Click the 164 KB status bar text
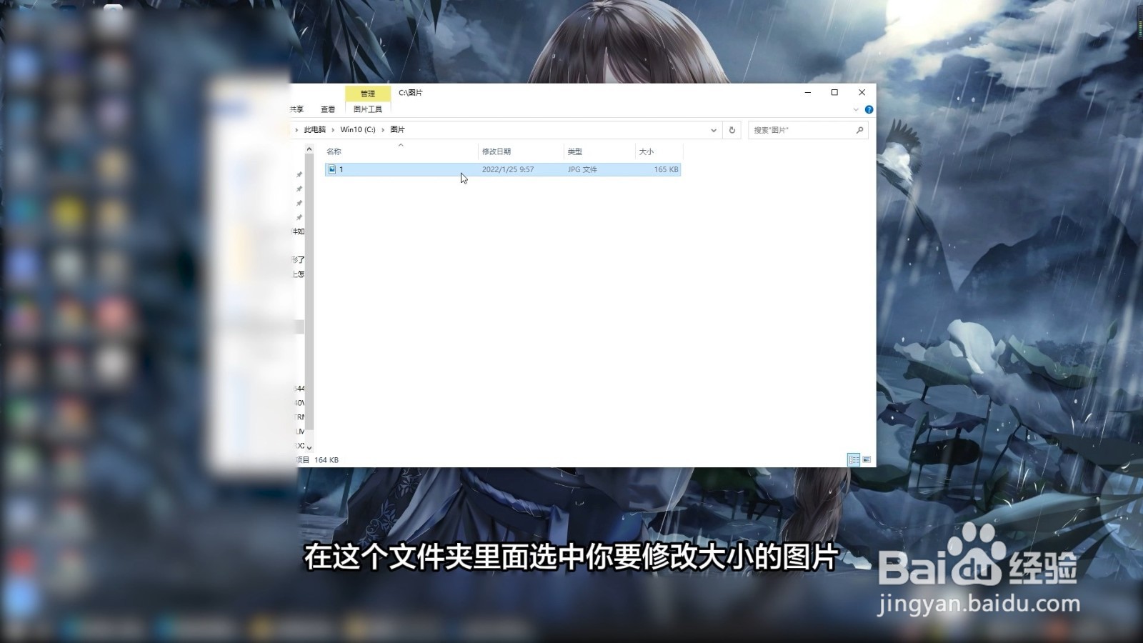This screenshot has height=643, width=1143. (x=326, y=460)
